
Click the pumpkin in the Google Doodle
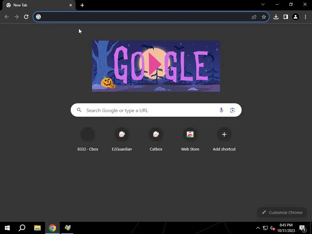(107, 82)
